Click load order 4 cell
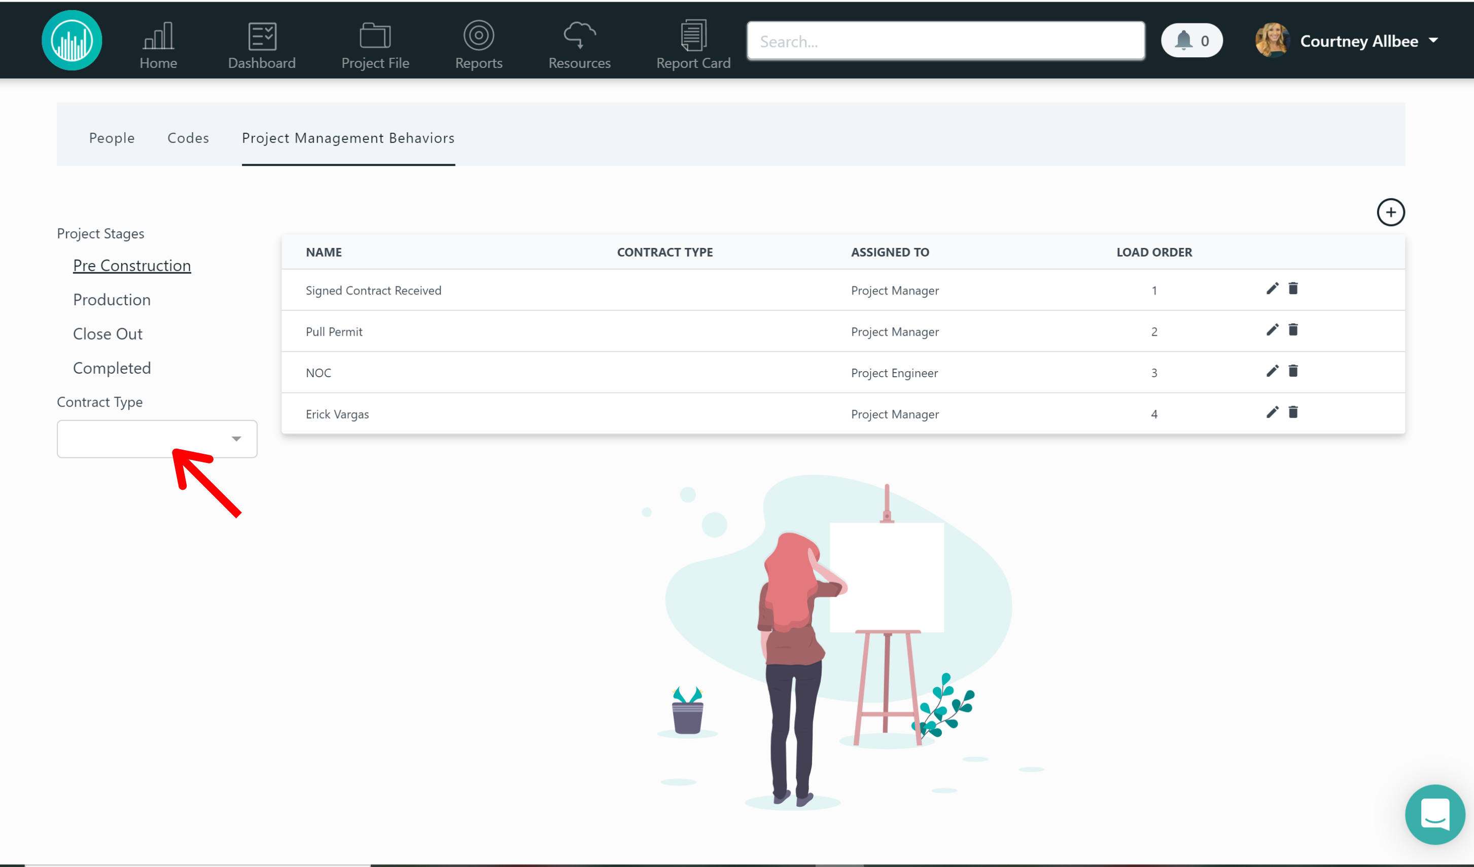This screenshot has width=1474, height=867. coord(1153,414)
